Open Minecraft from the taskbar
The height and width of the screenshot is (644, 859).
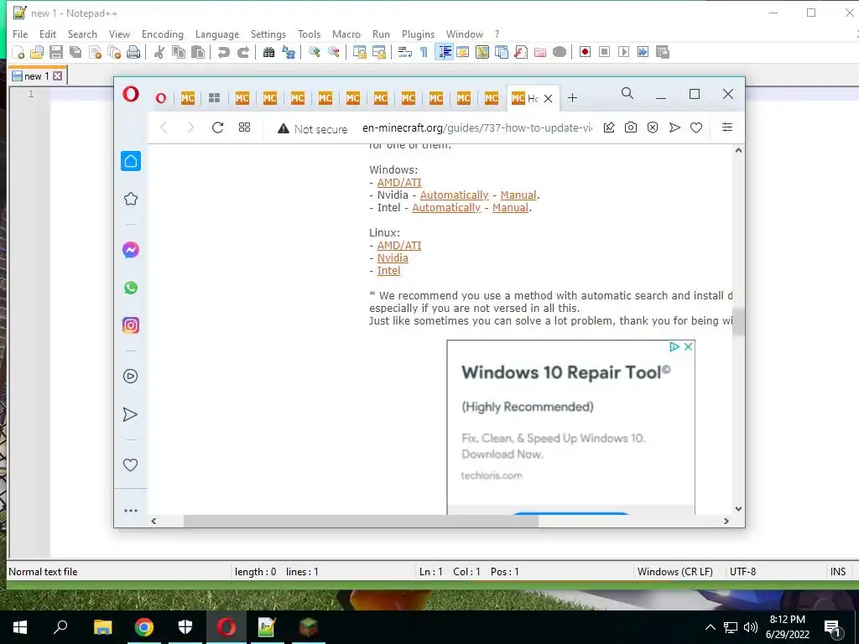[x=309, y=627]
